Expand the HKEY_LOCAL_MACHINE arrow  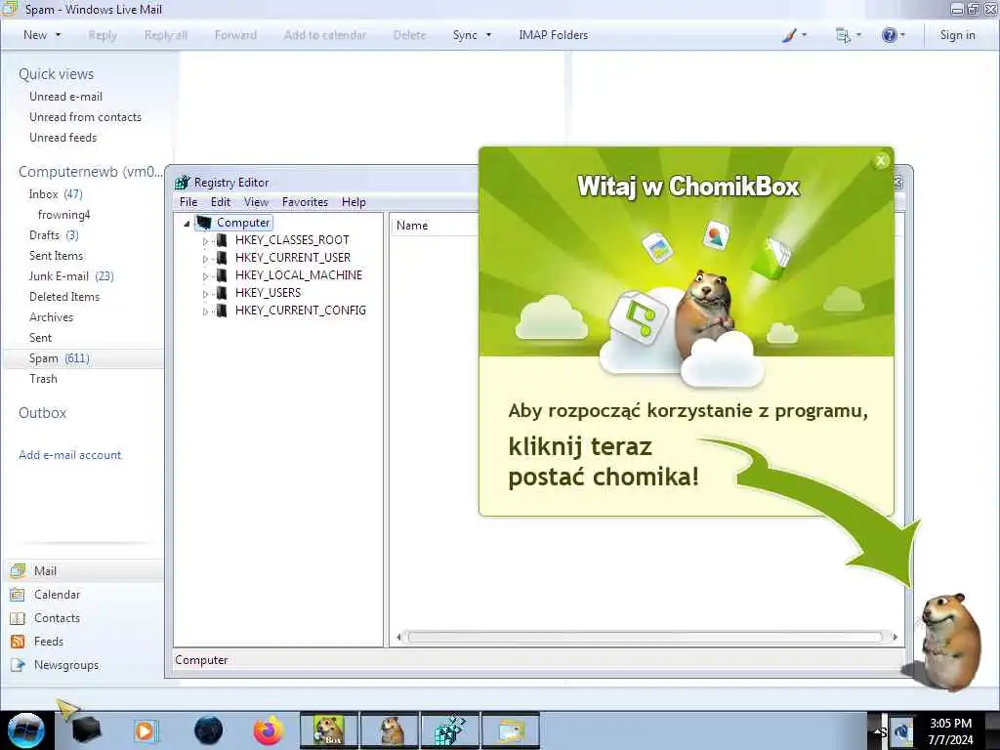coord(205,276)
